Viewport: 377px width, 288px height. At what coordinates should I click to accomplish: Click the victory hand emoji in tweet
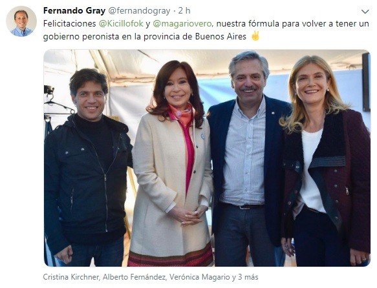(x=255, y=36)
